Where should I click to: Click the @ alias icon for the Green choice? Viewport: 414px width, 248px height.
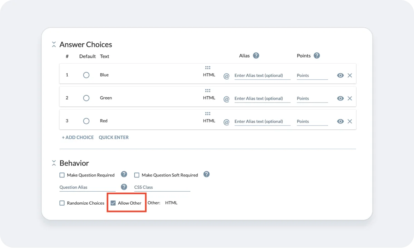(x=226, y=99)
